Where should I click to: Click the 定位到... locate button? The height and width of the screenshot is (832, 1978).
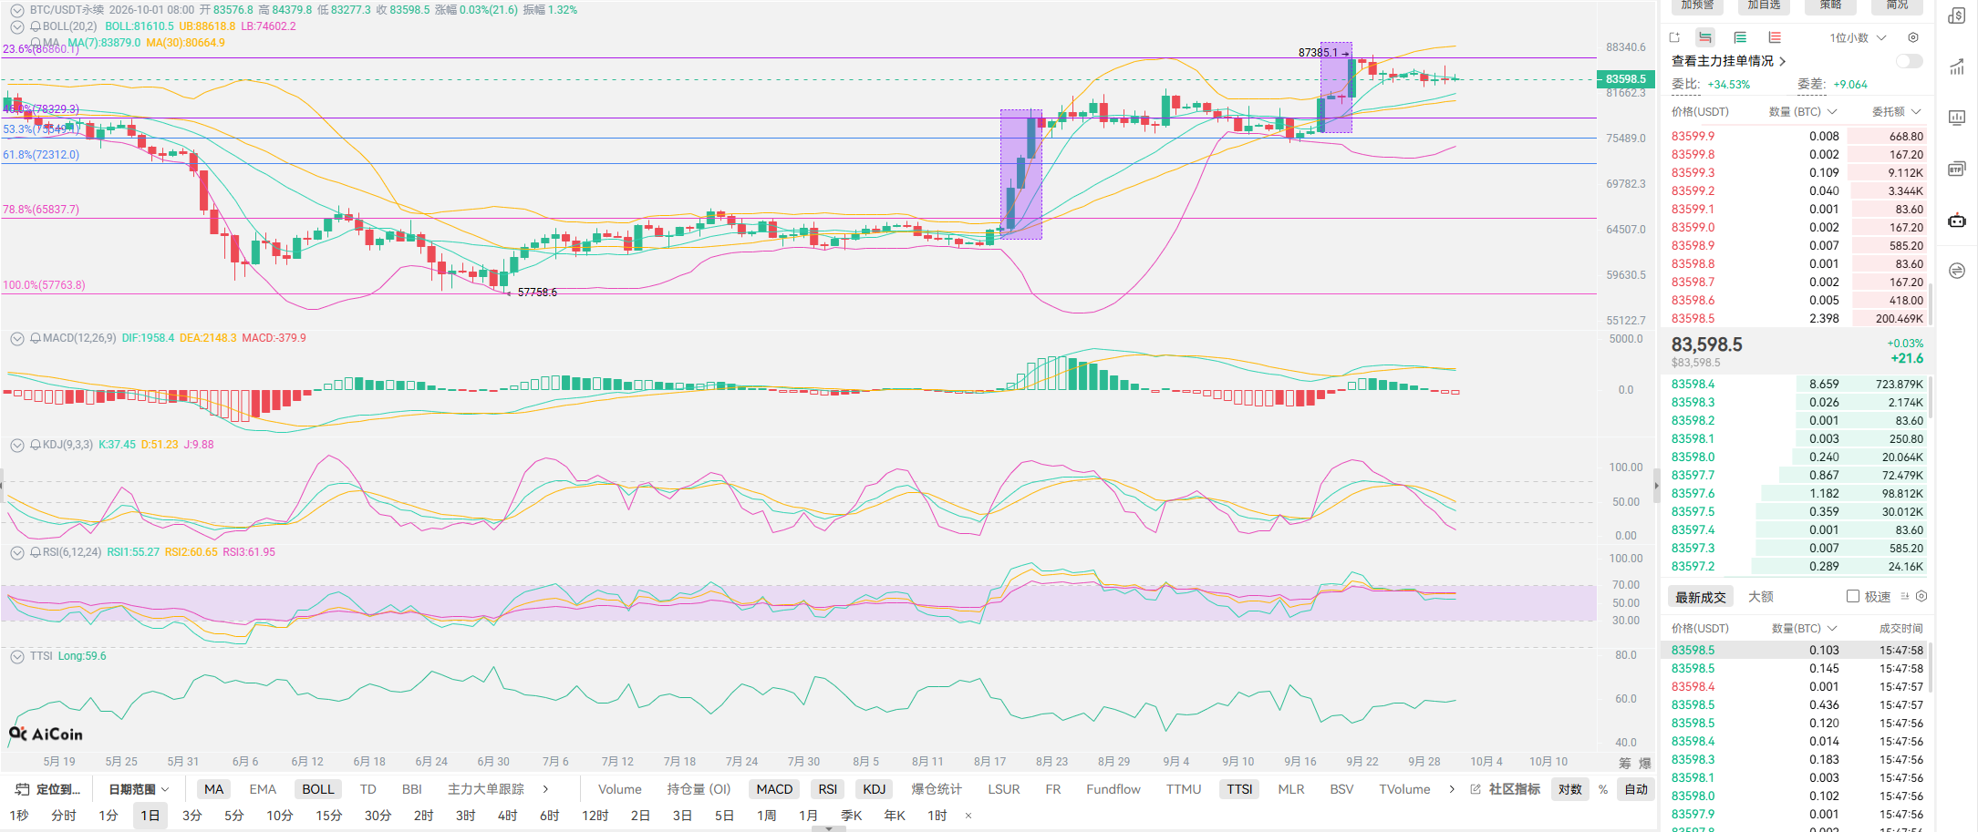coord(49,789)
